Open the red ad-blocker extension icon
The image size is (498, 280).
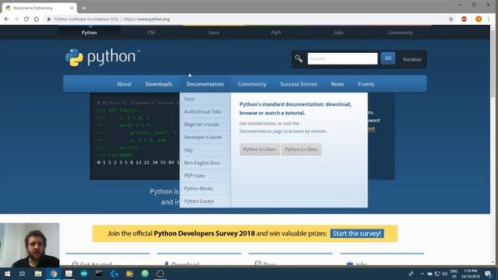tap(464, 19)
